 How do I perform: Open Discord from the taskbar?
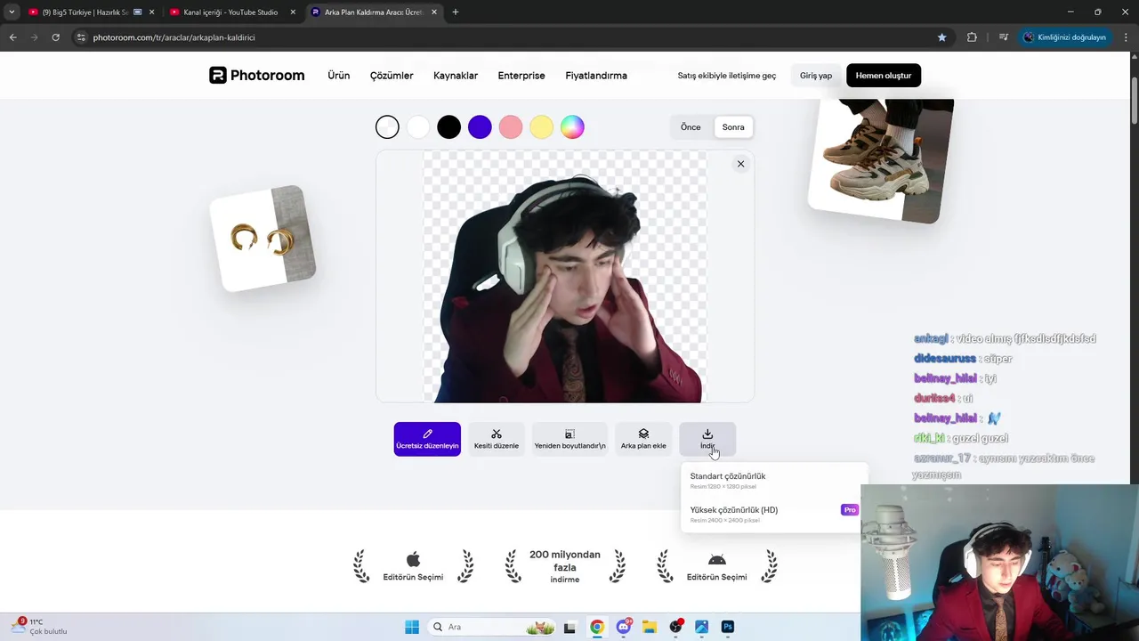pyautogui.click(x=623, y=627)
